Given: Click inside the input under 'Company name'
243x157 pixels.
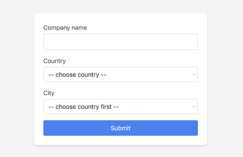Looking at the screenshot, I should click(121, 42).
